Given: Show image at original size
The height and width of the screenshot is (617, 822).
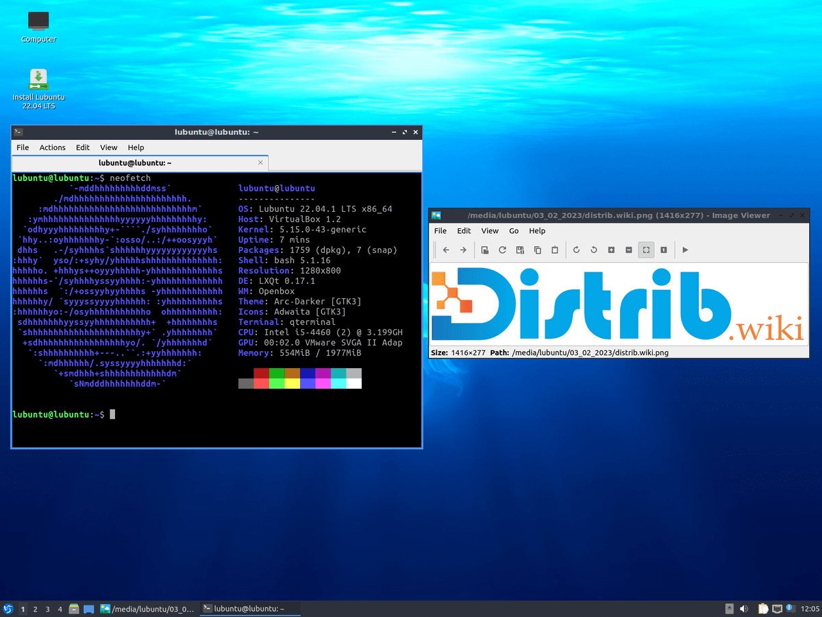Looking at the screenshot, I should click(664, 250).
